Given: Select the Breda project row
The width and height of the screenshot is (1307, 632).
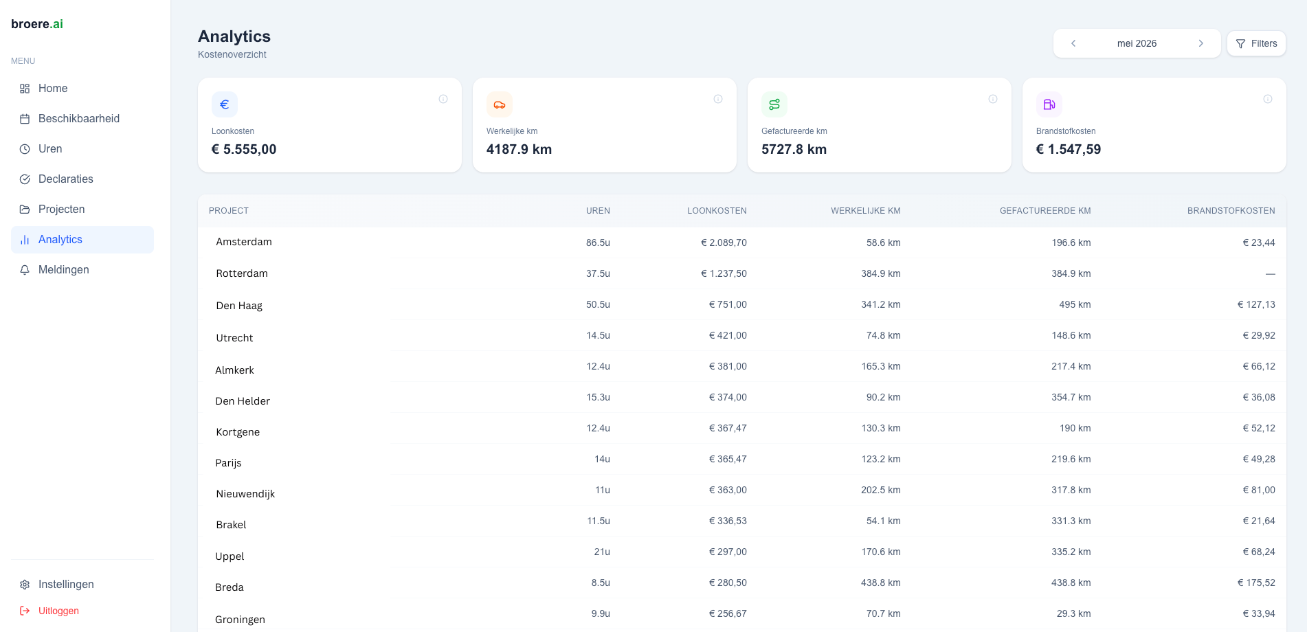Looking at the screenshot, I should tap(742, 583).
